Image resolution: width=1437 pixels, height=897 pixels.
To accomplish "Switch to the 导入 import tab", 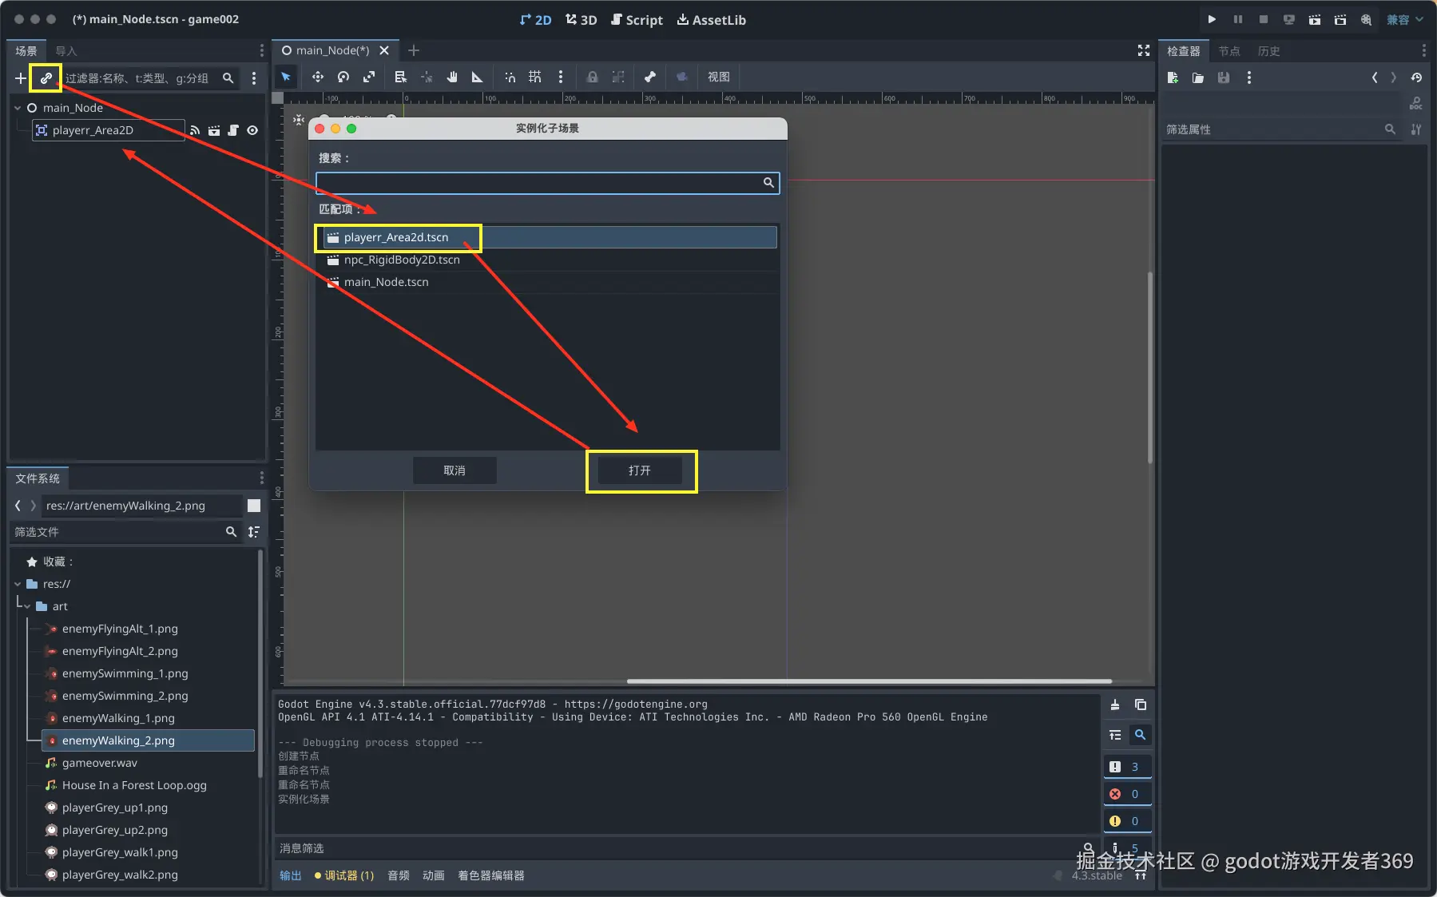I will (66, 50).
